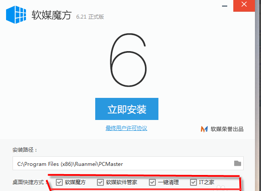This screenshot has width=261, height=191.
Task: Click the IT之家 checkbox label text
Action: coord(206,182)
